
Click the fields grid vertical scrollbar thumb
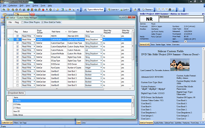click(133, 46)
